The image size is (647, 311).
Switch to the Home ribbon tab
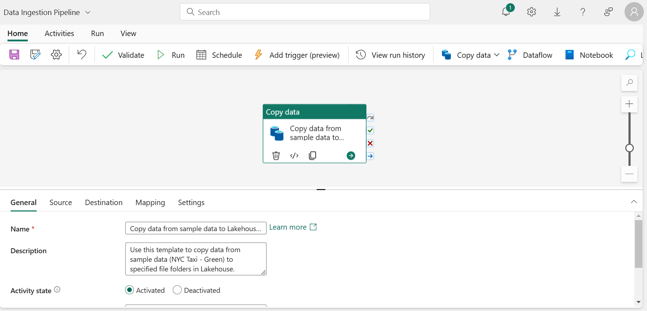click(x=17, y=34)
